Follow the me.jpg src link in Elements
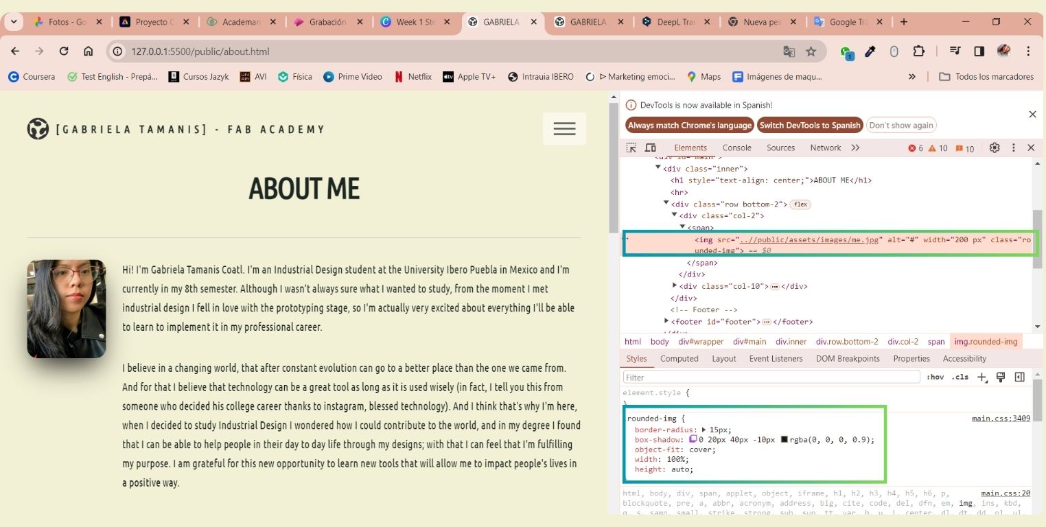Viewport: 1046px width, 527px height. tap(809, 240)
